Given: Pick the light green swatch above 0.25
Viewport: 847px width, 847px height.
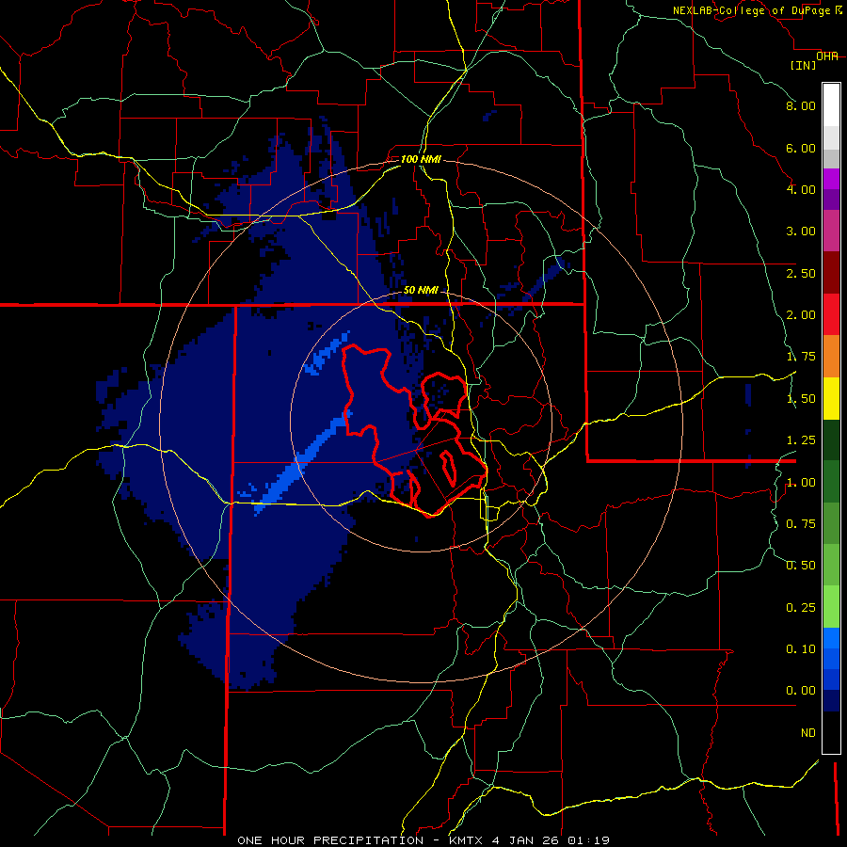Looking at the screenshot, I should point(831,607).
